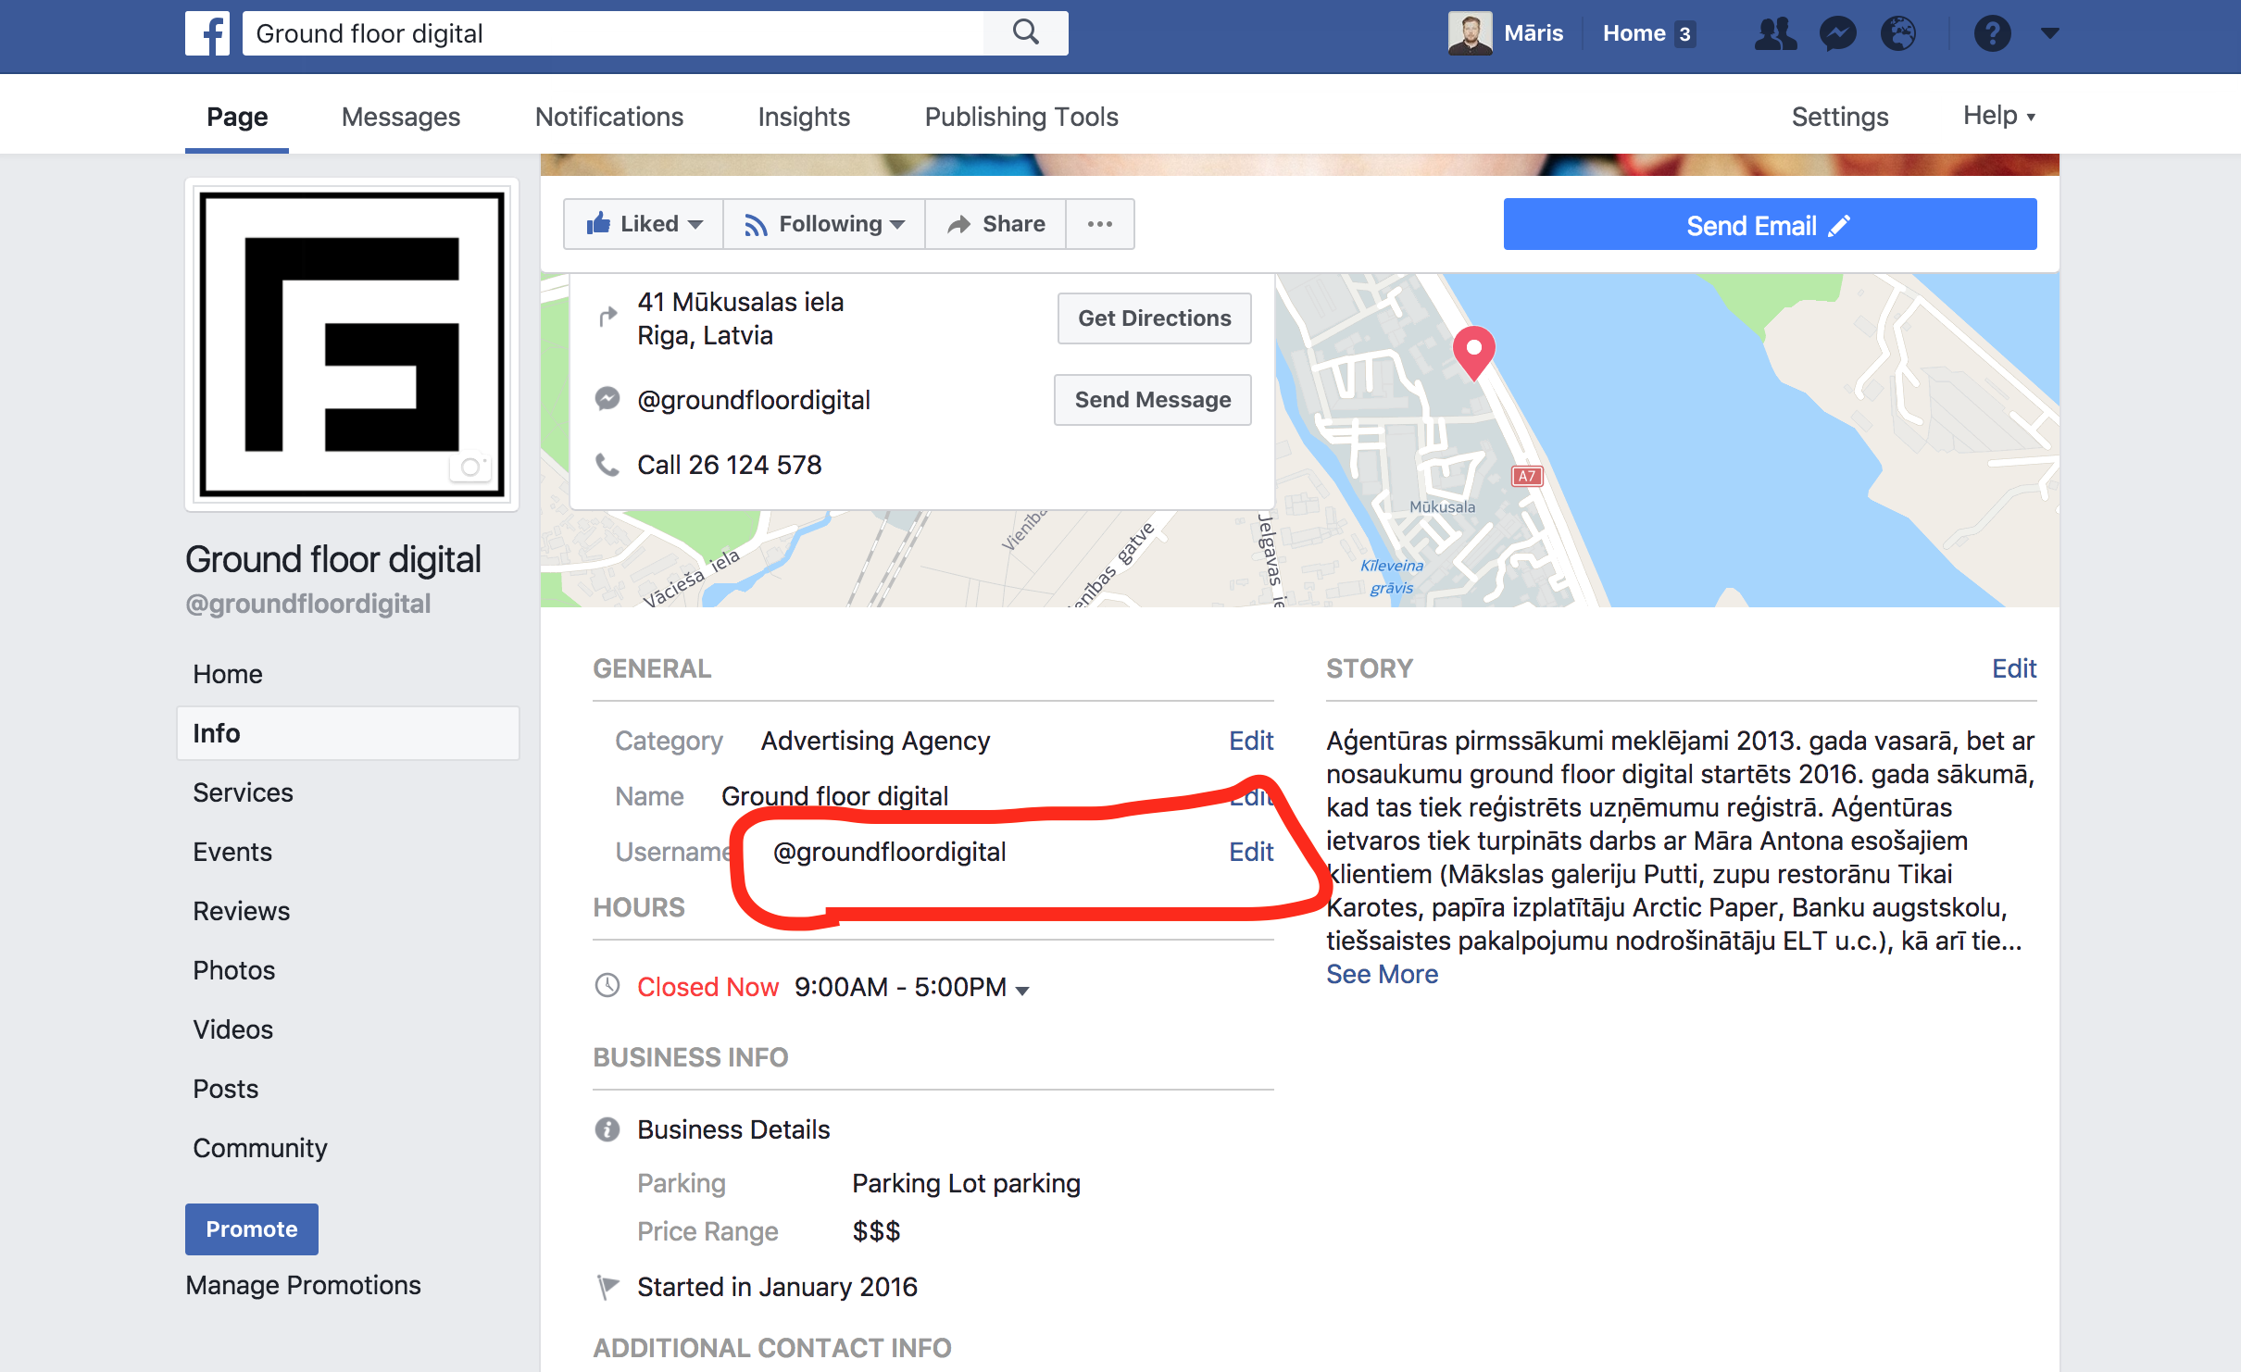Click the Manage Promotions link
The width and height of the screenshot is (2241, 1372).
pos(303,1285)
